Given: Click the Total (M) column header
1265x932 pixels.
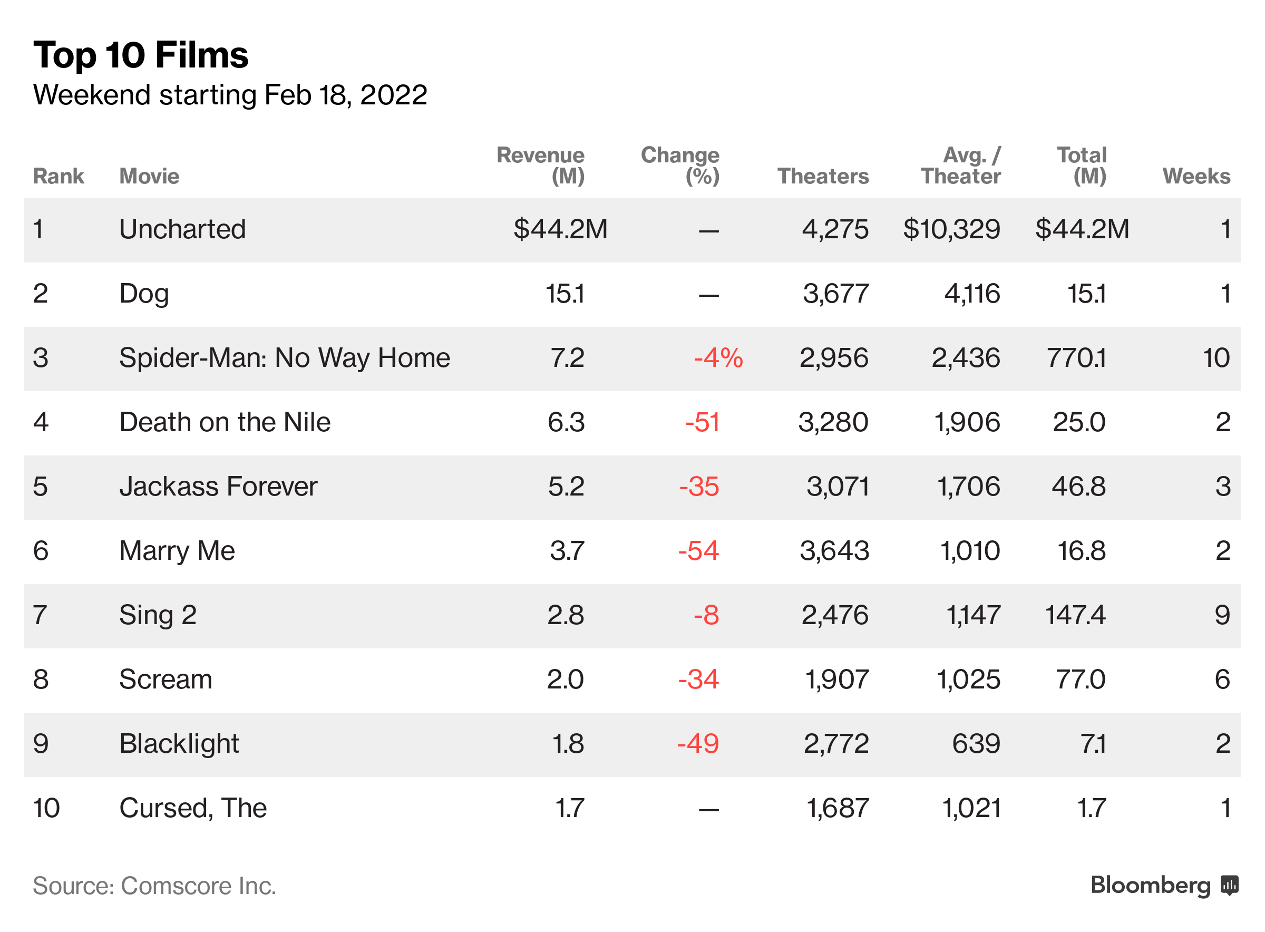Looking at the screenshot, I should pyautogui.click(x=1081, y=166).
